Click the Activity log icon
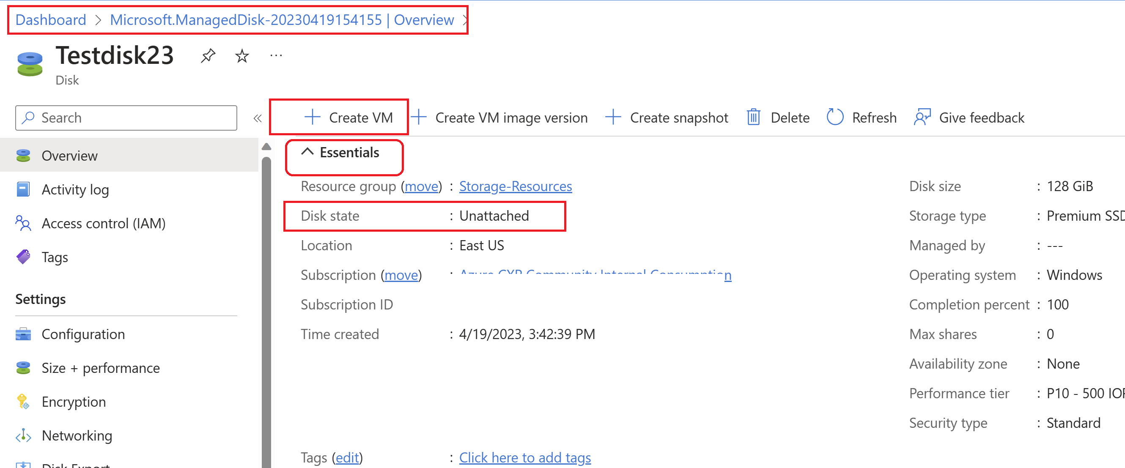This screenshot has height=468, width=1125. tap(23, 189)
